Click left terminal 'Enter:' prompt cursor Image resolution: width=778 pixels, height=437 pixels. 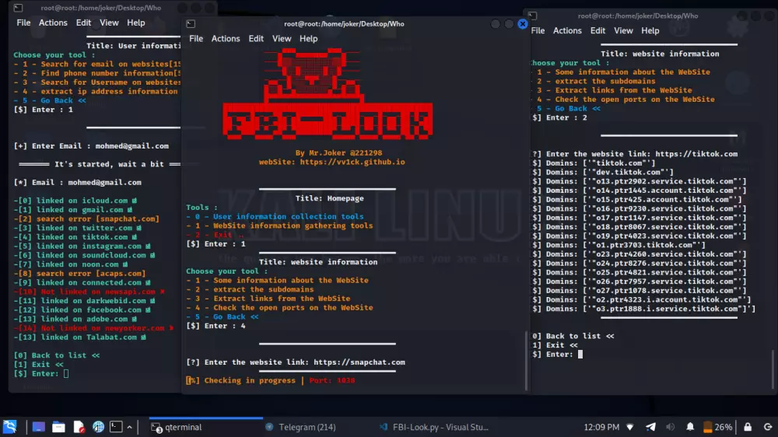(66, 373)
